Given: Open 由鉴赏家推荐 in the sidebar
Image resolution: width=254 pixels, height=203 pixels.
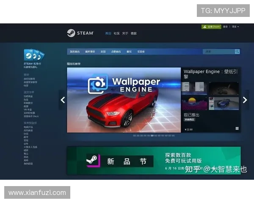Looking at the screenshot, I should click(x=30, y=82).
